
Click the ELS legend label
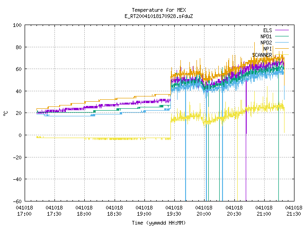[267, 30]
